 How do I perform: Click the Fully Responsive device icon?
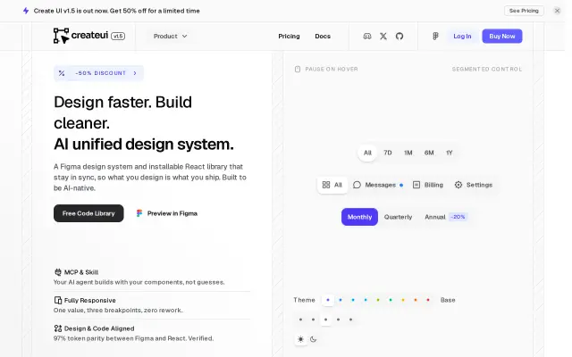coord(57,300)
